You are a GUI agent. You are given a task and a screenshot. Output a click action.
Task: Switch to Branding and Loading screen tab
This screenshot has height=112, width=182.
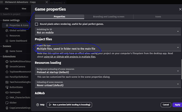[109, 17]
